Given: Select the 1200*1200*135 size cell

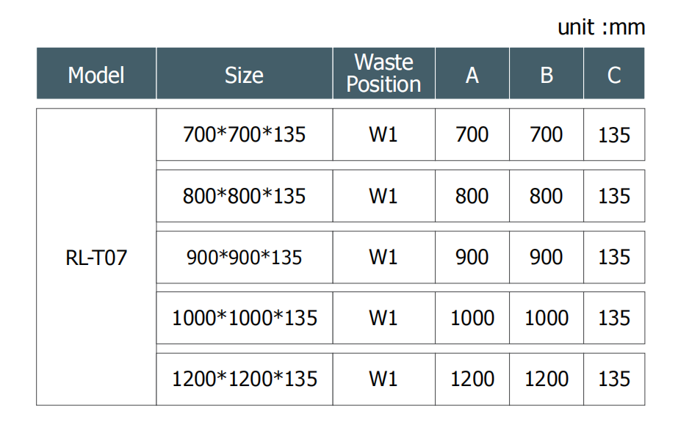Looking at the screenshot, I should 244,379.
